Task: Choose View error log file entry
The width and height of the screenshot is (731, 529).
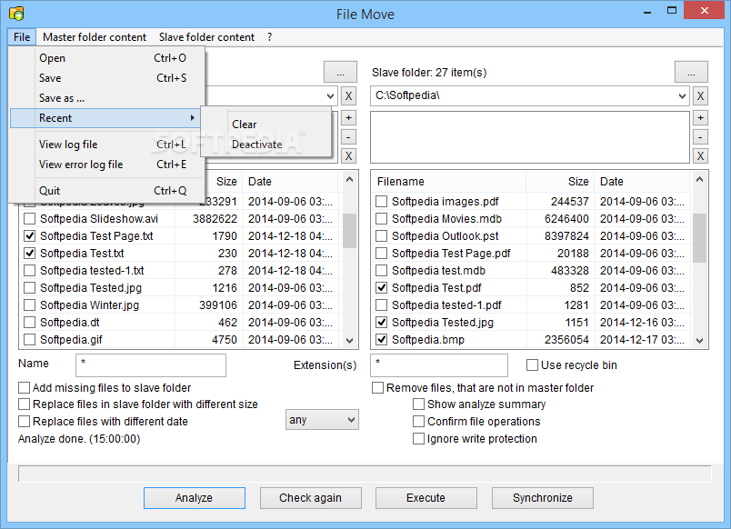Action: 107,165
